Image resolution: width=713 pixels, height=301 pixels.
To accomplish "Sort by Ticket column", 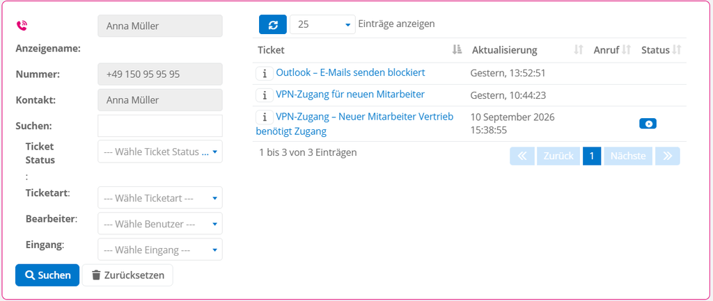I will (x=457, y=50).
